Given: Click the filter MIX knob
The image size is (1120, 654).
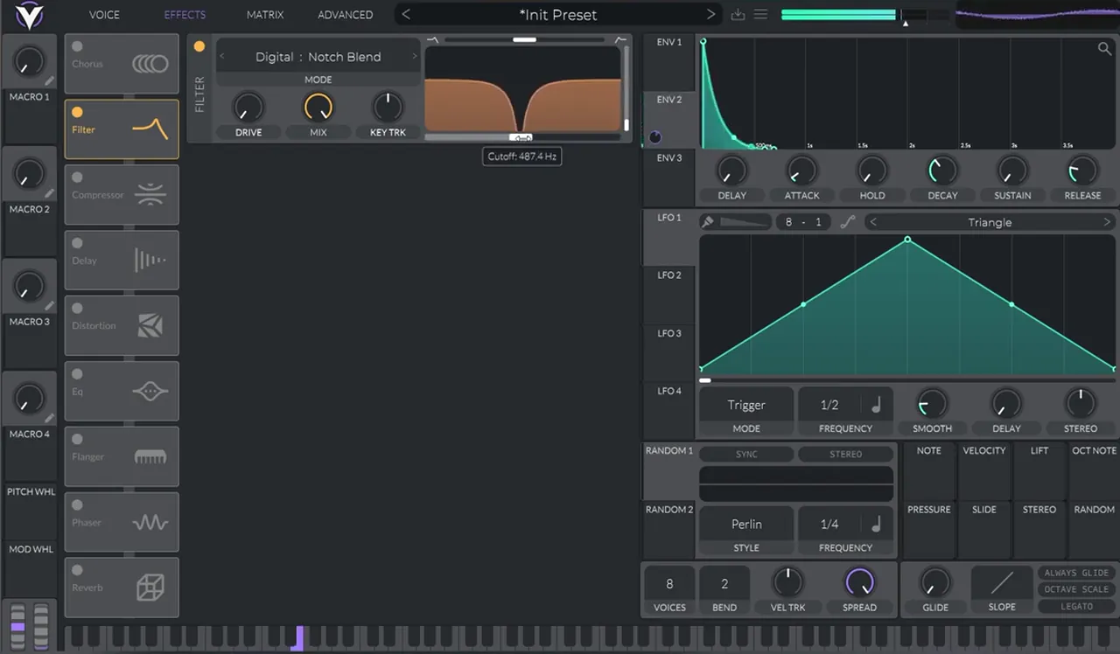Looking at the screenshot, I should (x=318, y=108).
